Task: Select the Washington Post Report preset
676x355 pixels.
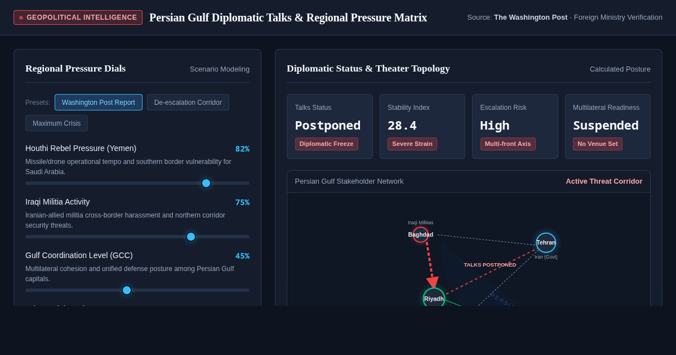Action: (x=99, y=103)
